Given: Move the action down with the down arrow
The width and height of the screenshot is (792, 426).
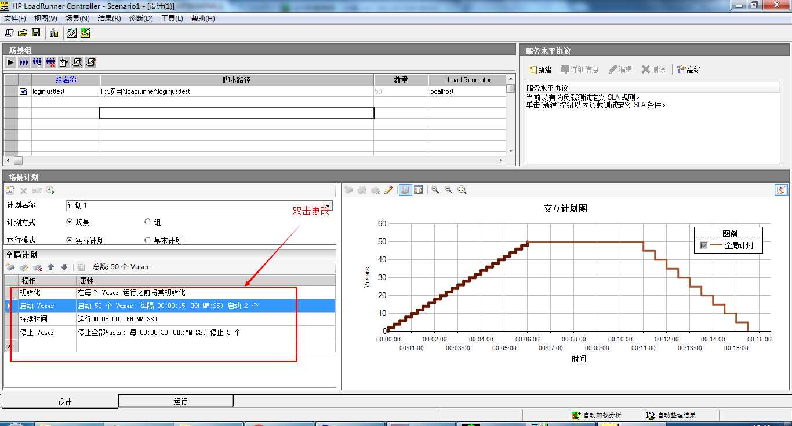Looking at the screenshot, I should [x=64, y=267].
